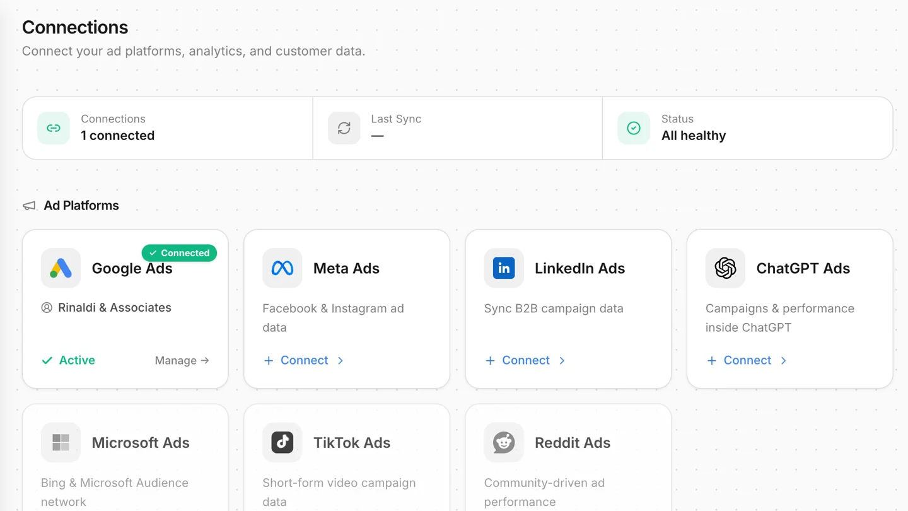Click the plus icon on Meta Ads card

point(269,361)
